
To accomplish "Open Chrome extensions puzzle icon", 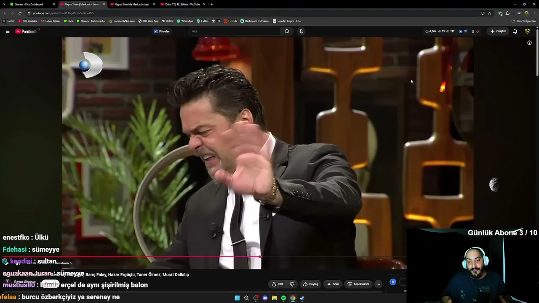I will [x=507, y=13].
